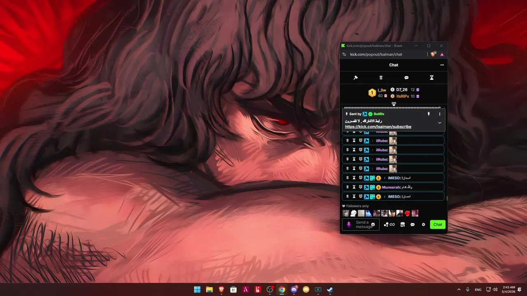The width and height of the screenshot is (527, 296).
Task: Select itsRIPx on the gift leaderboard
Action: [403, 96]
